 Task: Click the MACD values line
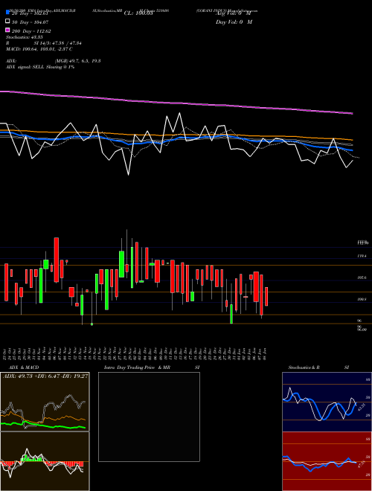coord(39,49)
